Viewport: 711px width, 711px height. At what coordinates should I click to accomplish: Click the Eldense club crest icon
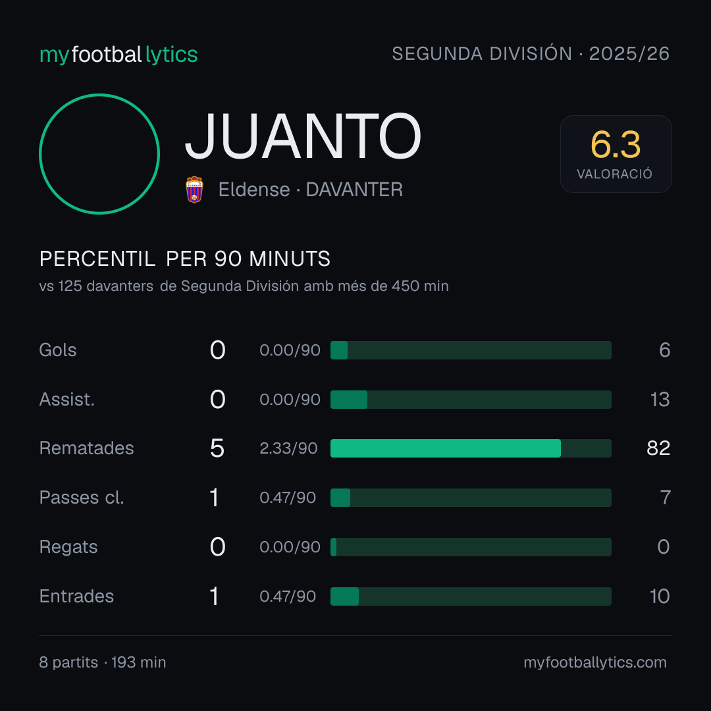pos(194,190)
